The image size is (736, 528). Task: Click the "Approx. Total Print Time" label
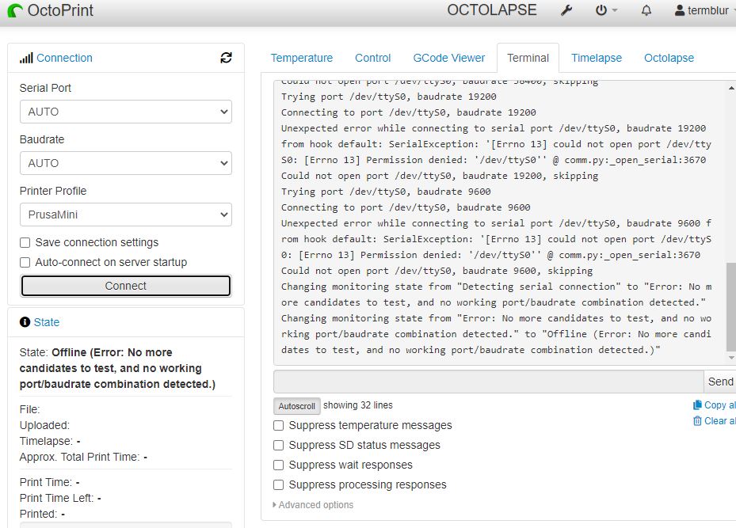80,457
